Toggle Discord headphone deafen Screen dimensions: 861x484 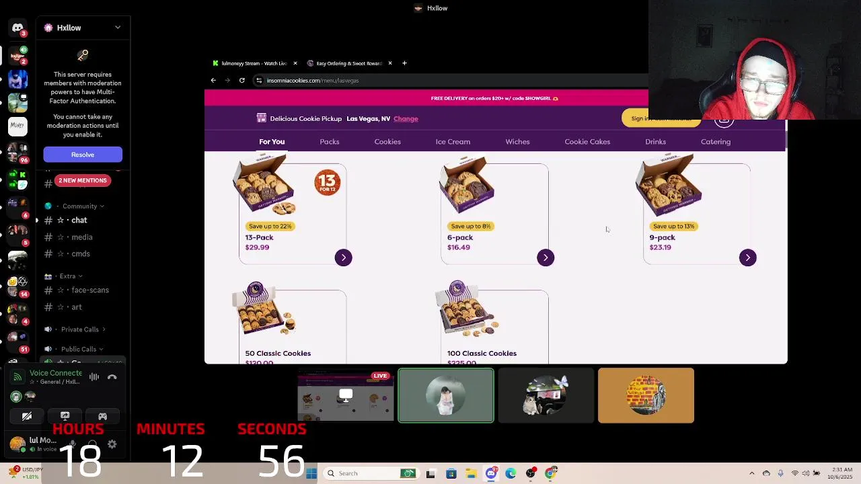pos(92,444)
